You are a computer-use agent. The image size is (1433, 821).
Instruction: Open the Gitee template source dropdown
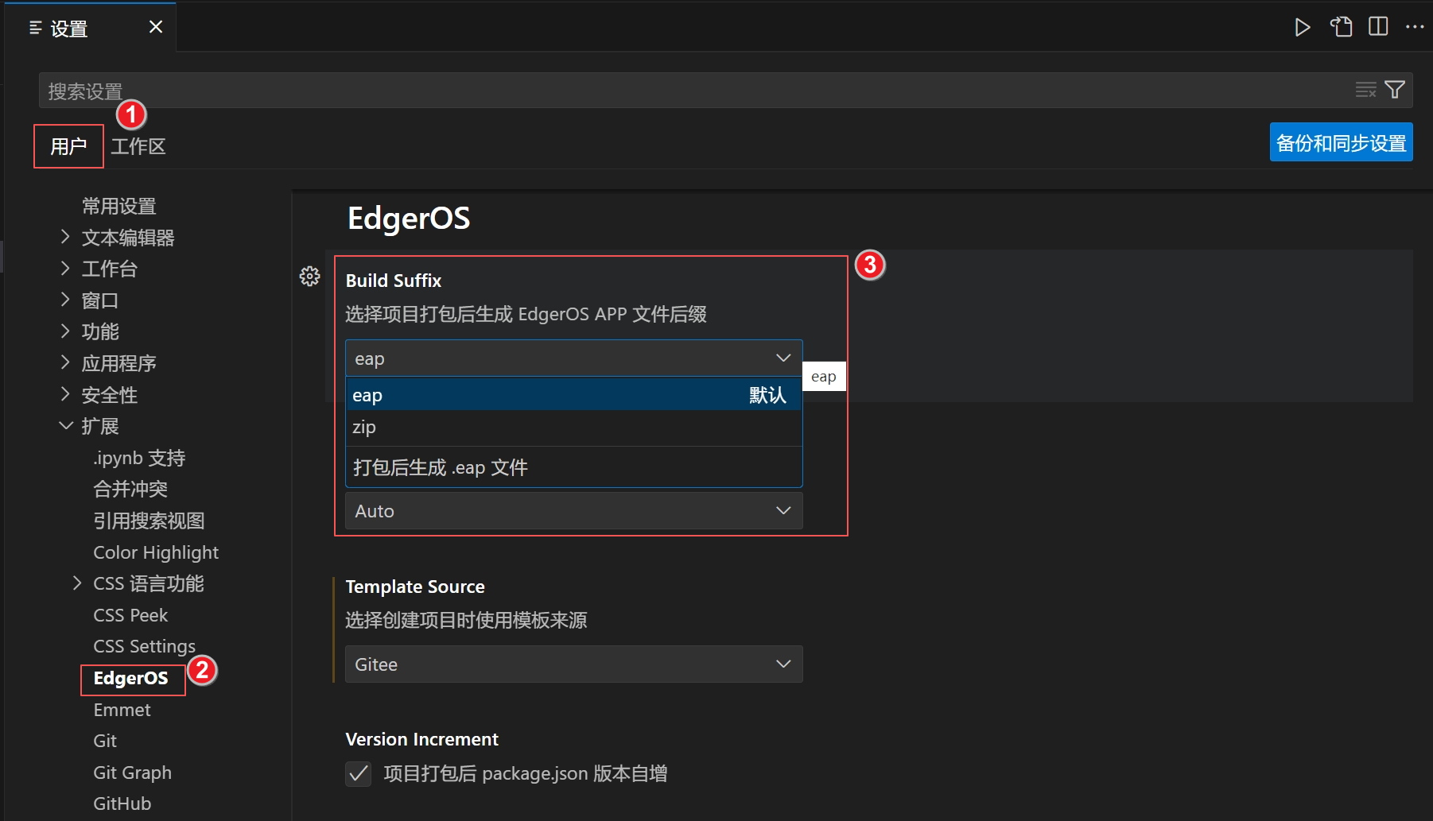point(573,664)
